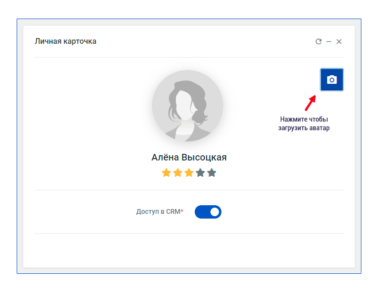Rate four stars using fourth star

200,173
